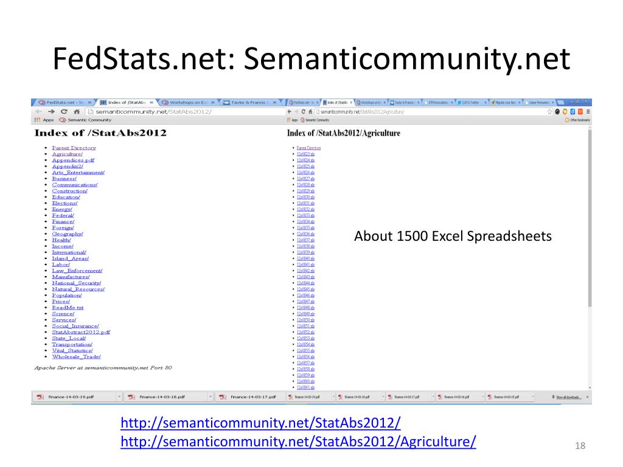
Task: Open the Arts_Entertainment/ folder link
Action: coord(78,172)
